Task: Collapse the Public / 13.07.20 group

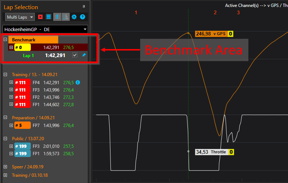Action: (x=5, y=139)
